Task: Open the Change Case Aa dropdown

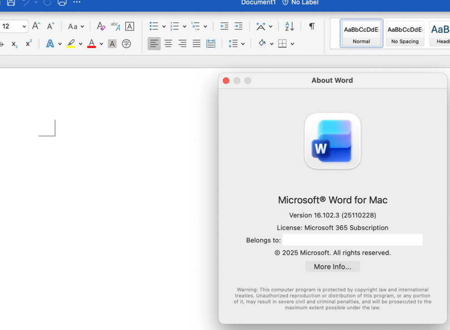Action: tap(76, 26)
